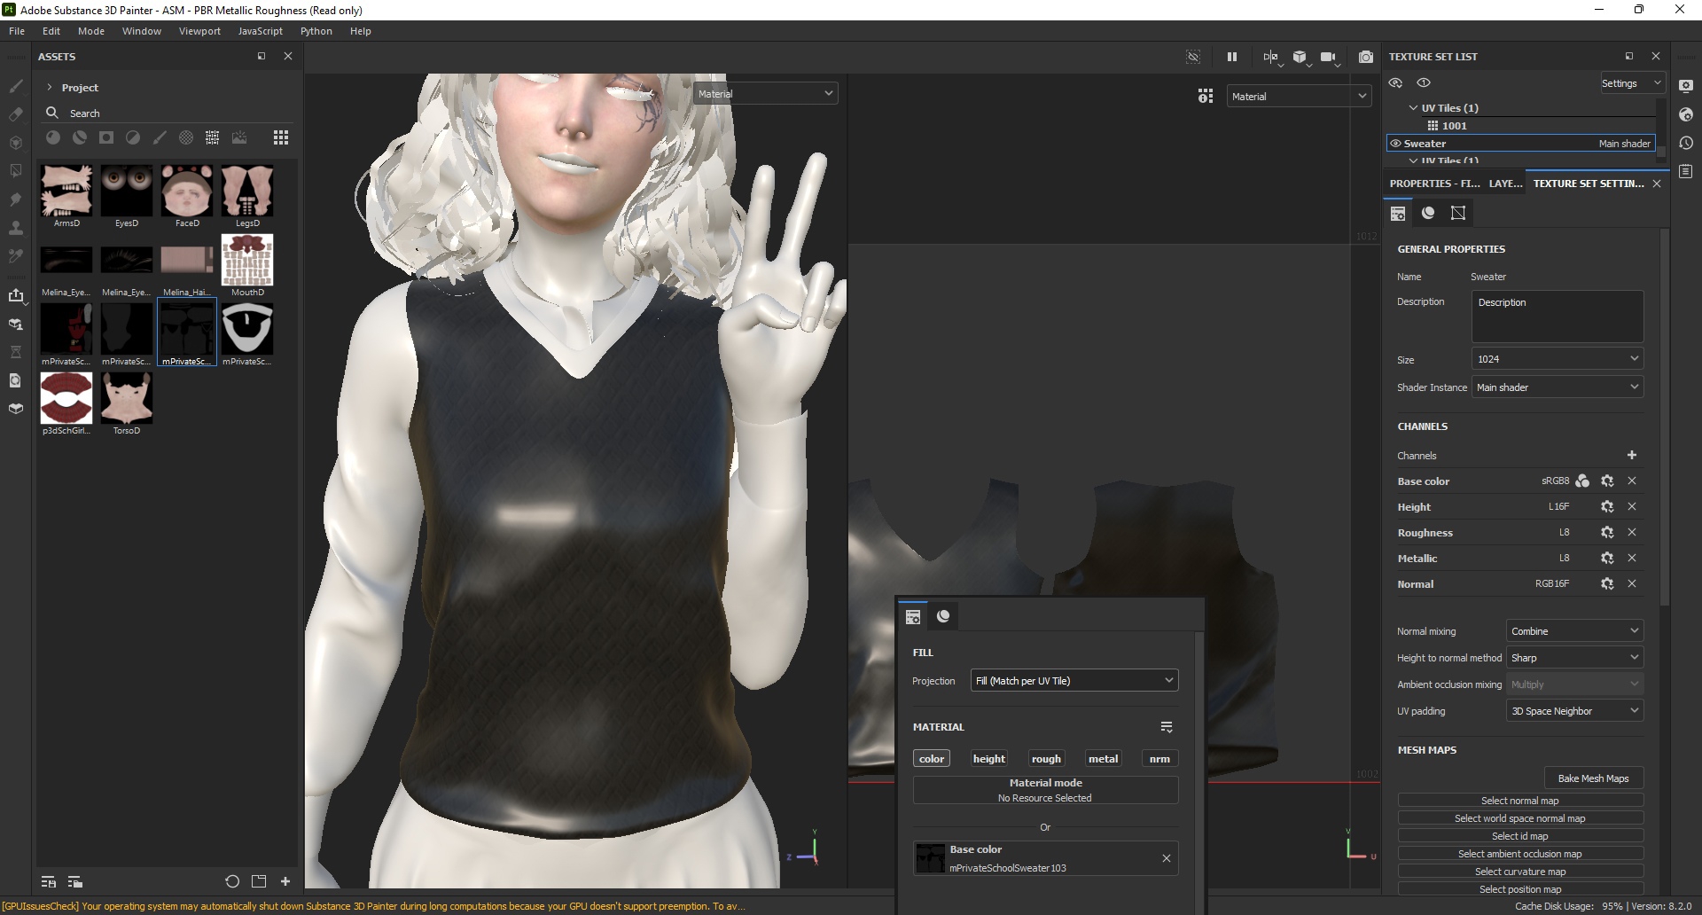Toggle the rough channel in fill material
This screenshot has width=1702, height=915.
pos(1046,759)
